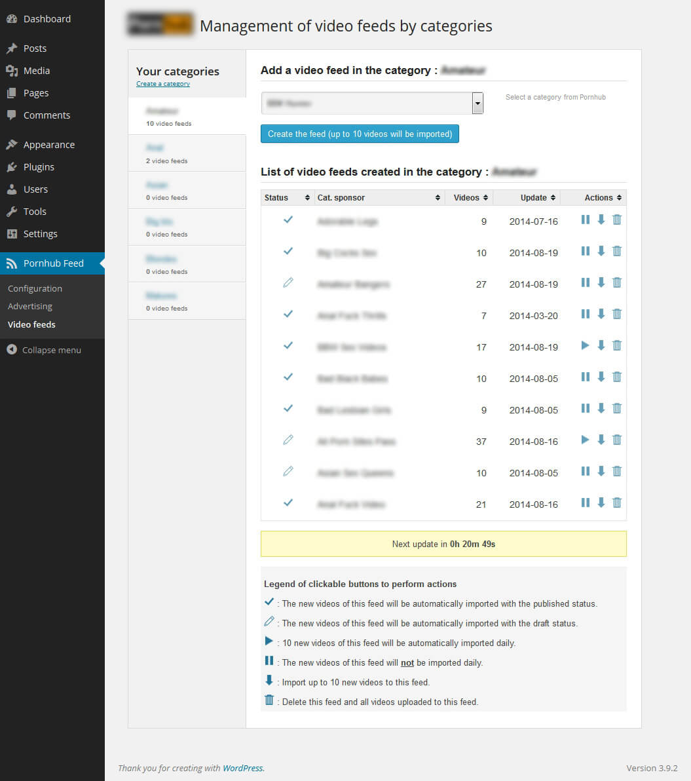Click the Version 3.9.2 footer text
Image resolution: width=691 pixels, height=781 pixels.
(652, 768)
